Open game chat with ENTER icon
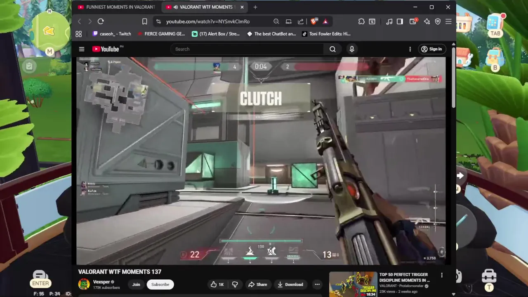The image size is (528, 297). coord(40,279)
